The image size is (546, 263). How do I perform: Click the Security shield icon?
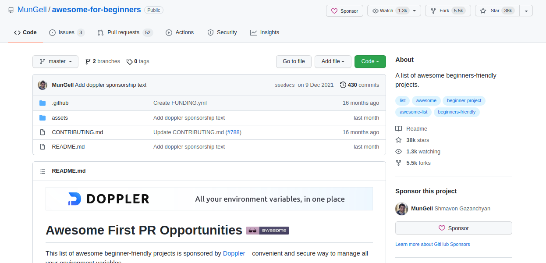click(212, 32)
